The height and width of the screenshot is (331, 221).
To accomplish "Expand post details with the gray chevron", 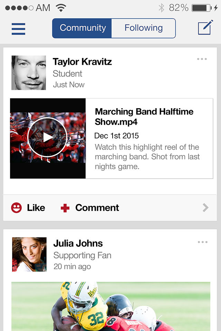I will [x=205, y=207].
